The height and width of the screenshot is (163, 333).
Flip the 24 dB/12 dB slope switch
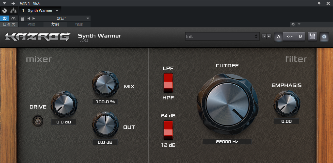(x=168, y=130)
